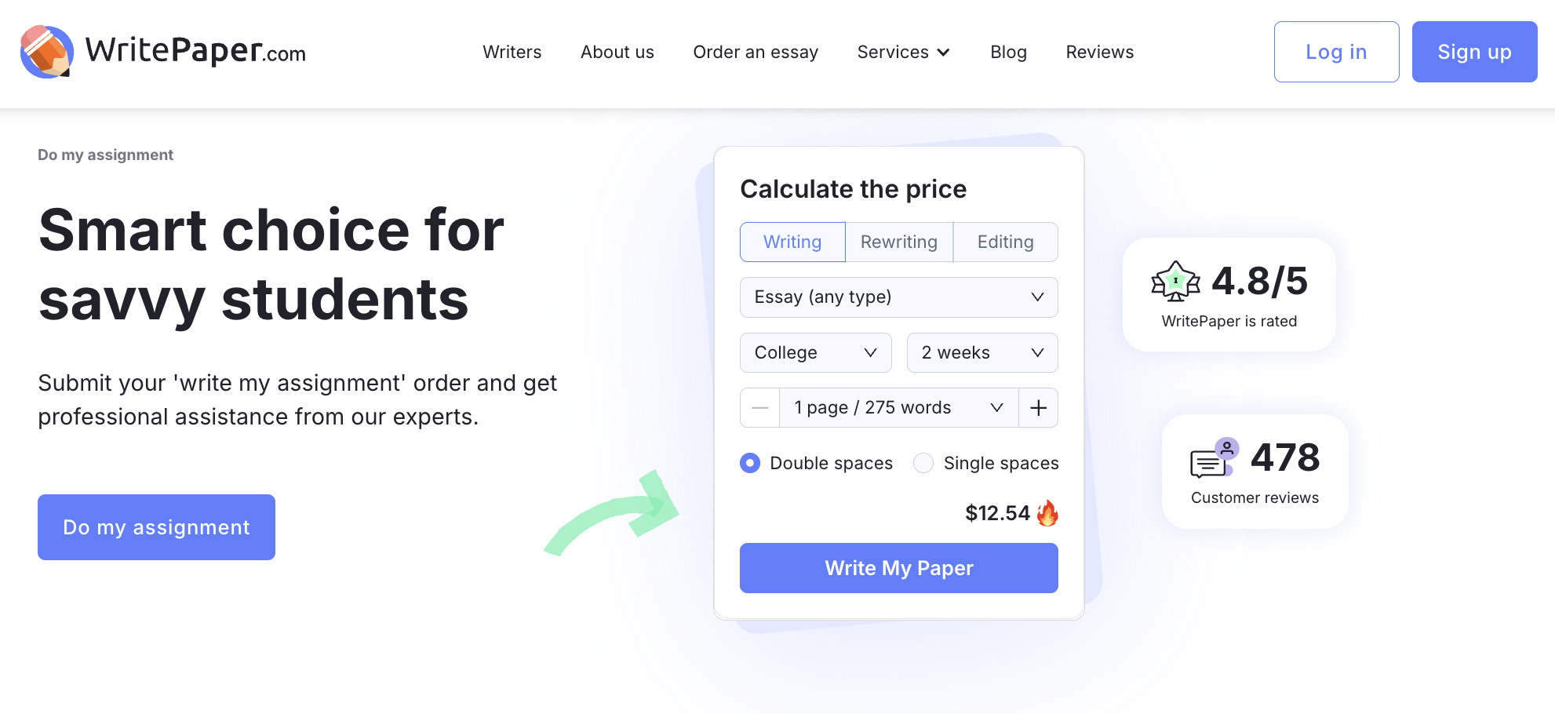Expand the 1 page / 275 words selector

(x=898, y=408)
